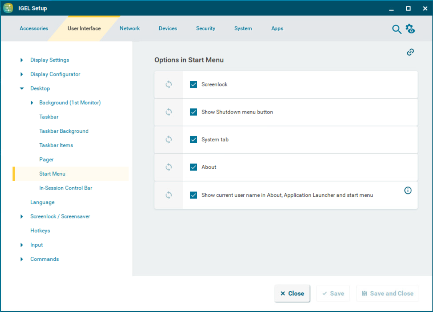Image resolution: width=433 pixels, height=312 pixels.
Task: Click the link icon above options panel
Action: coord(410,52)
